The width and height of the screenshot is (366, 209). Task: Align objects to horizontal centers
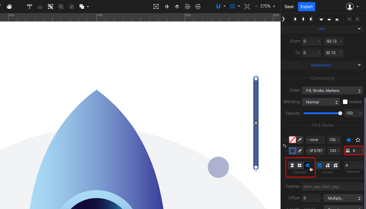tap(303, 19)
